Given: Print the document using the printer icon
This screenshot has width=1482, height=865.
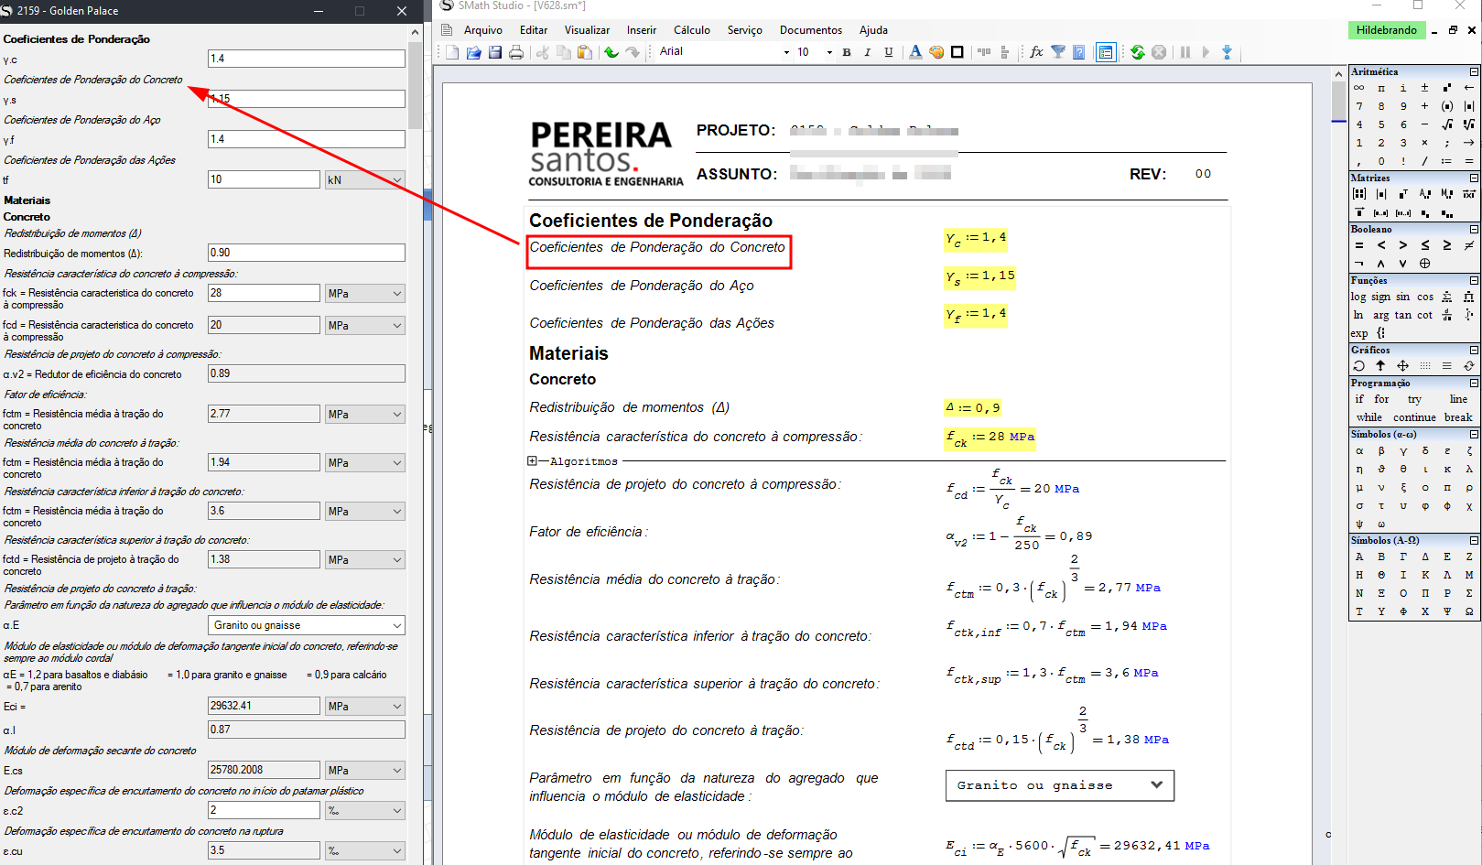Looking at the screenshot, I should tap(516, 52).
